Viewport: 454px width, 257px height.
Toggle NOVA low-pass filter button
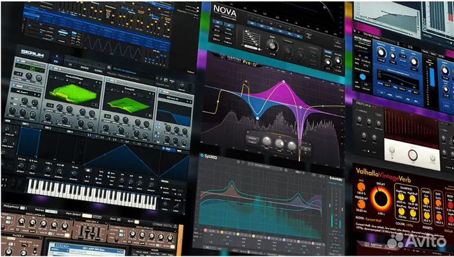click(x=228, y=24)
